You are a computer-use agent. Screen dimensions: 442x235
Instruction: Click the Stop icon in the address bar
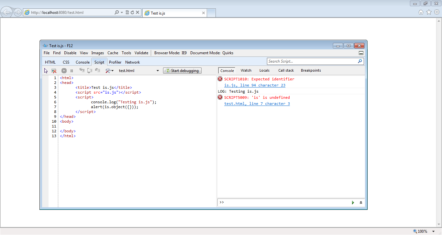(138, 12)
